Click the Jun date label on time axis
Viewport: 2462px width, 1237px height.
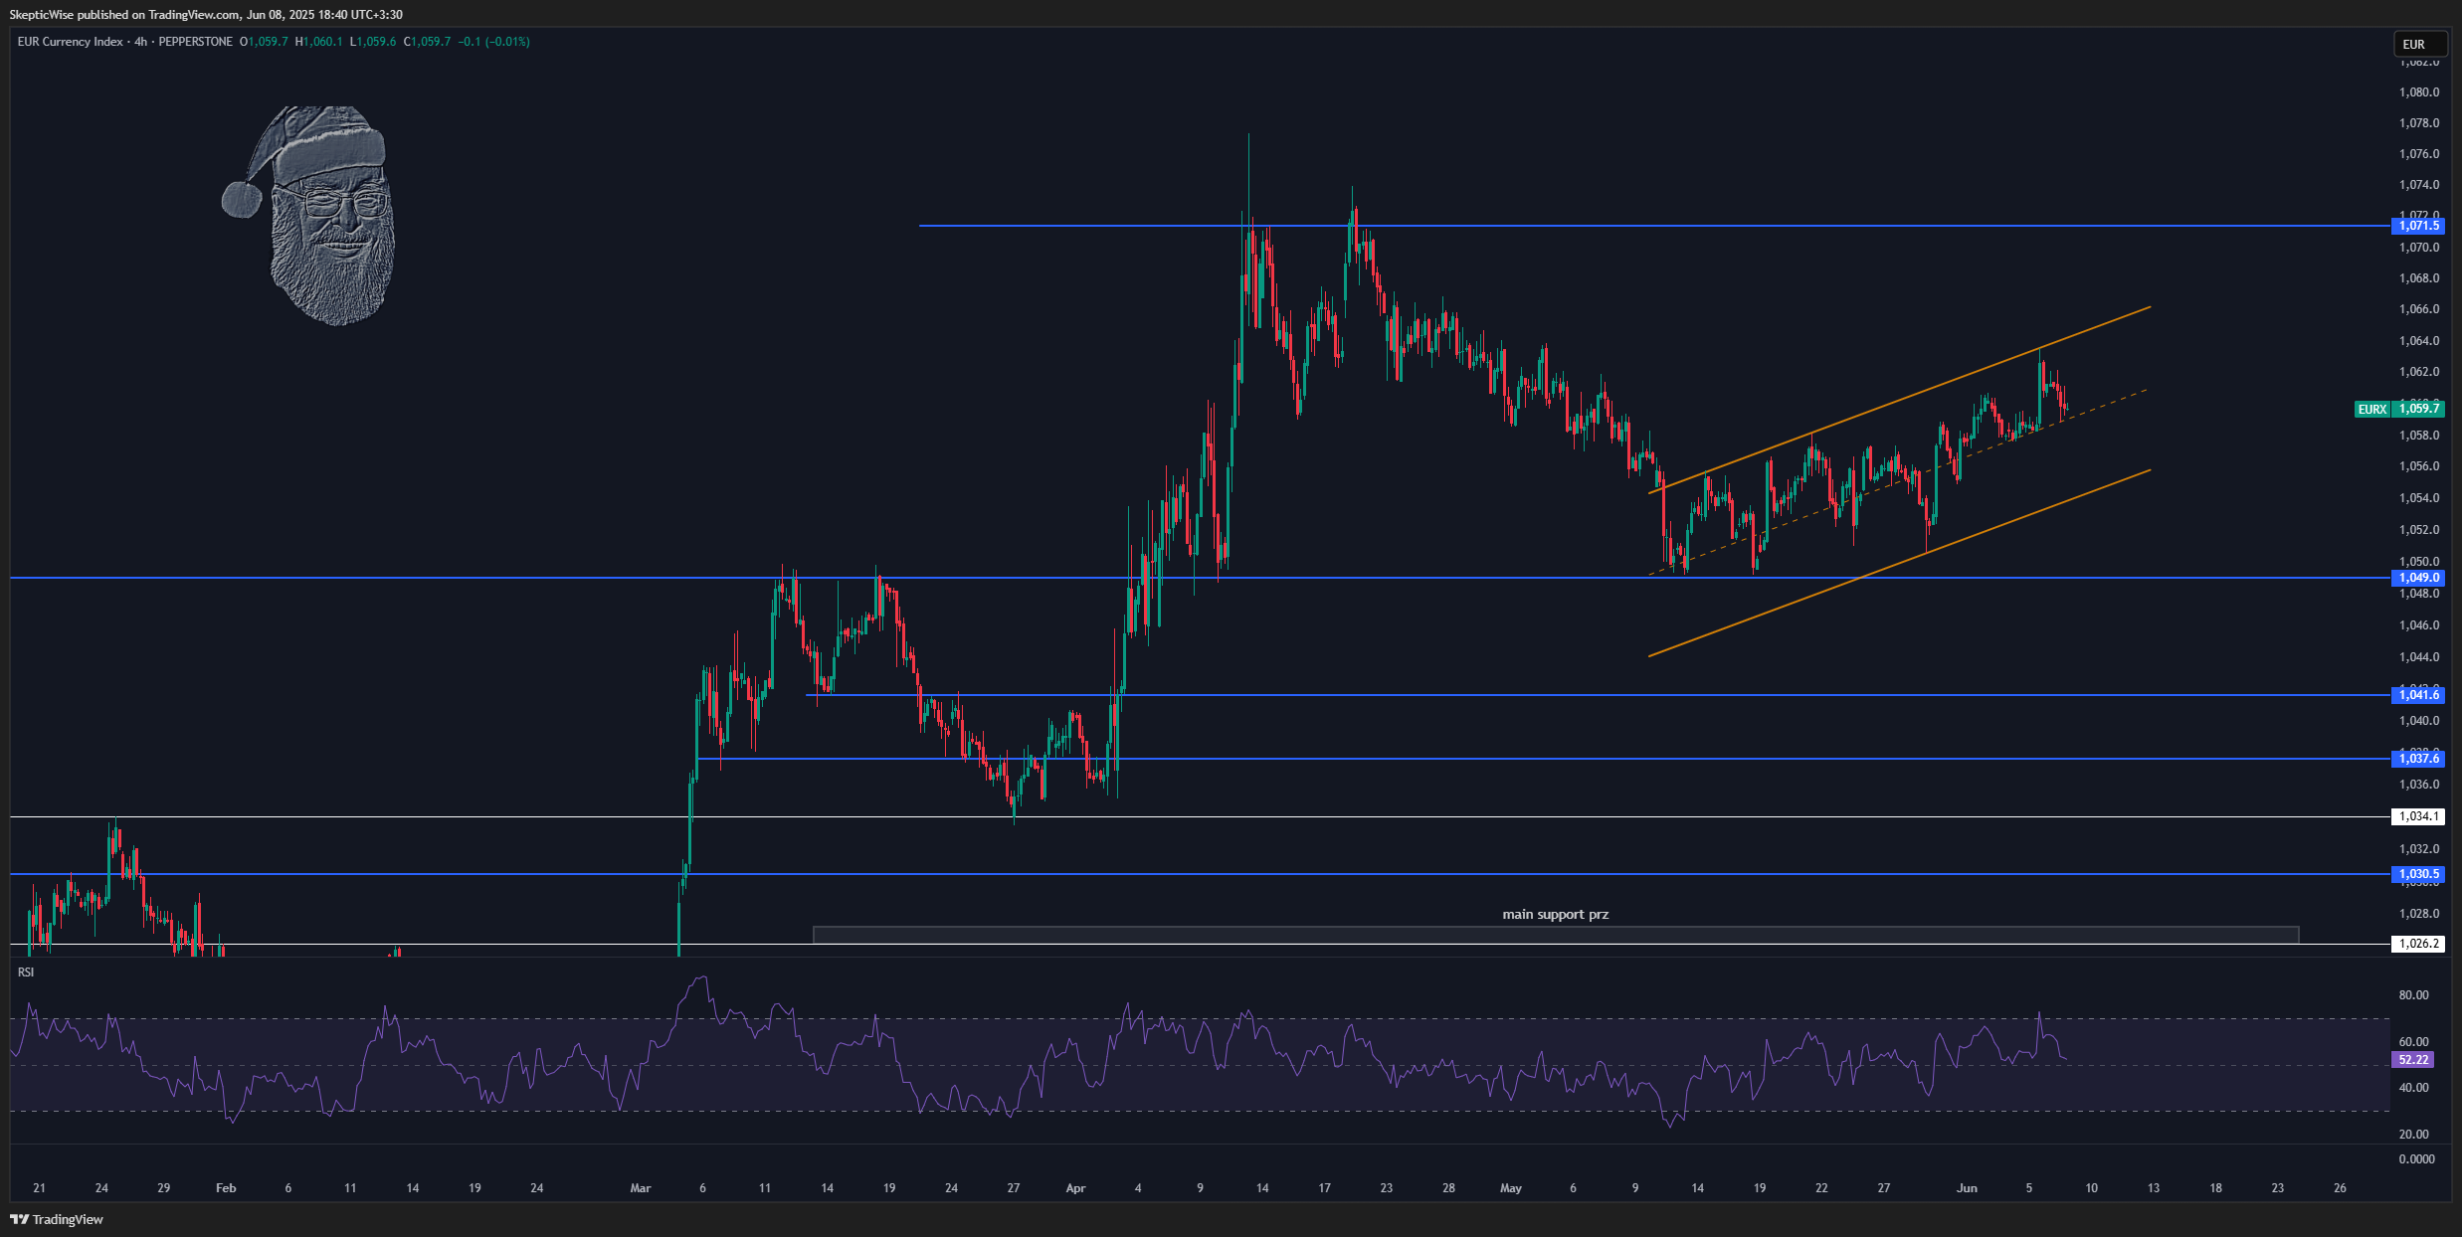pos(1967,1187)
